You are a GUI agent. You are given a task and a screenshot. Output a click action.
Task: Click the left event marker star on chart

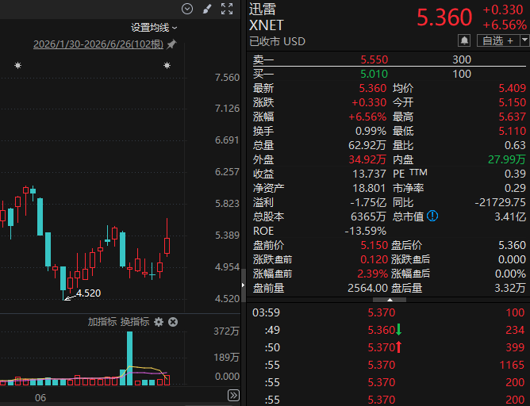18,65
